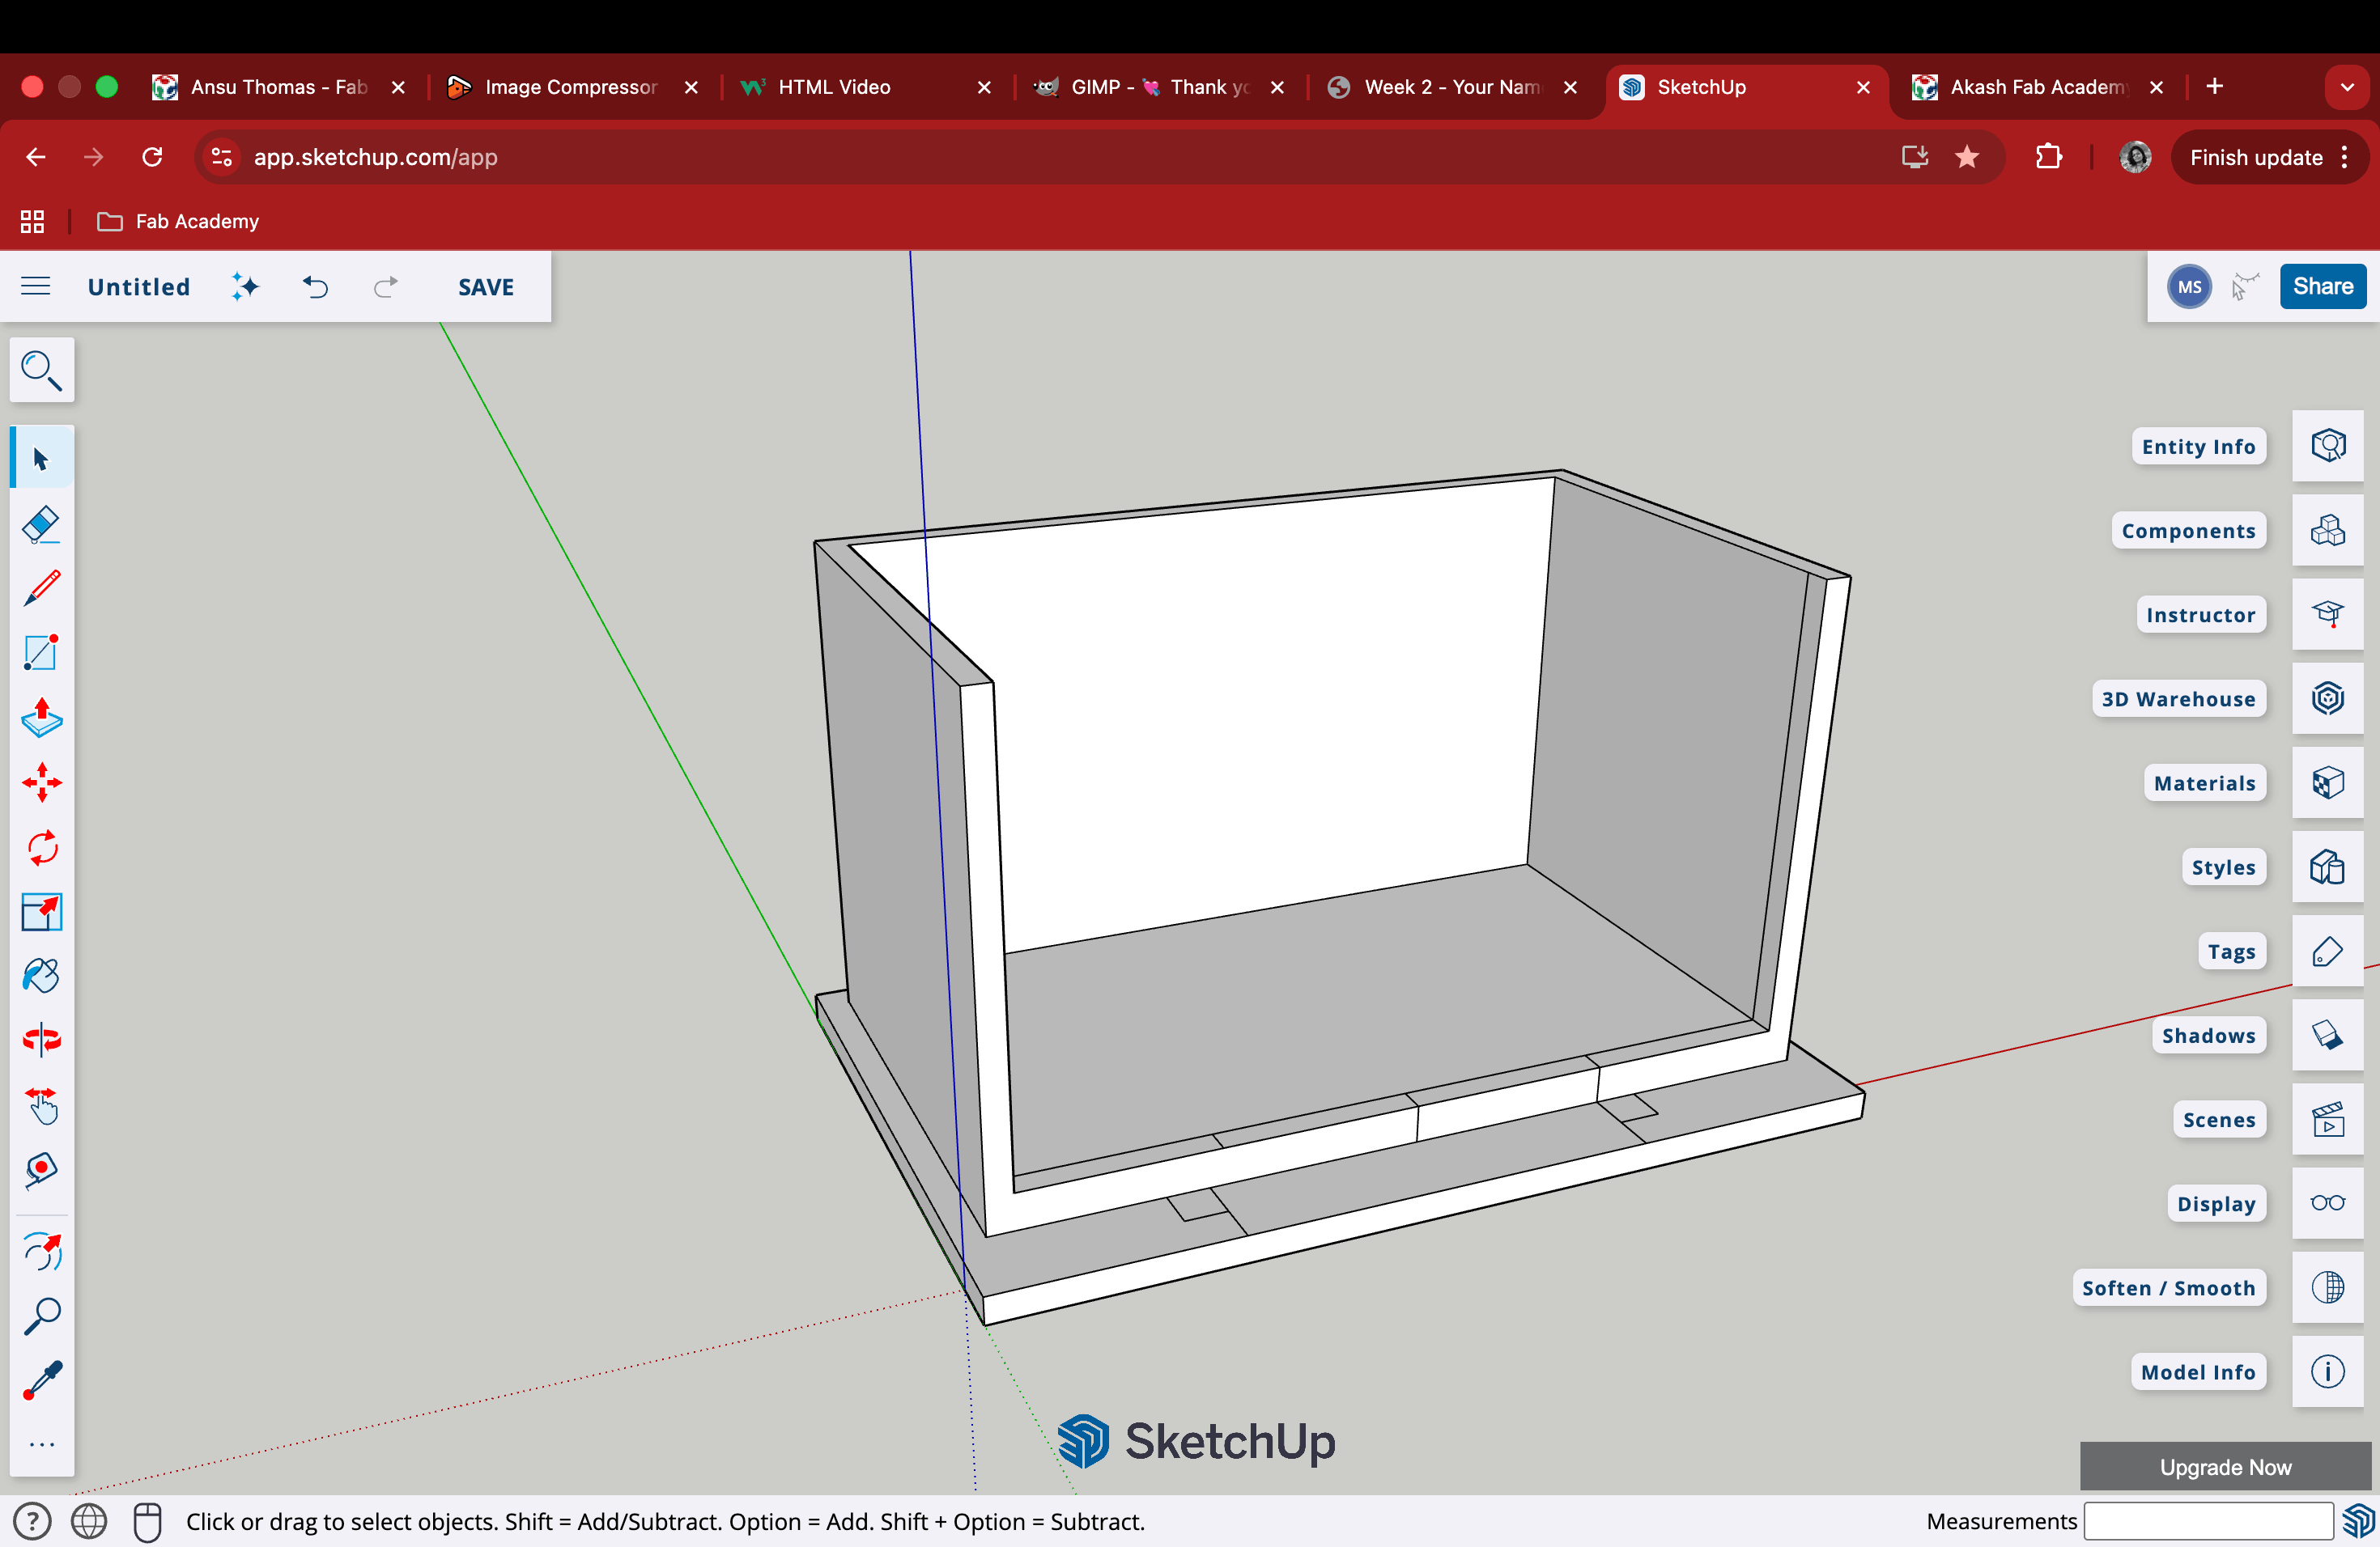Select the Paint Bucket tool
Image resolution: width=2380 pixels, height=1547 pixels.
point(41,977)
